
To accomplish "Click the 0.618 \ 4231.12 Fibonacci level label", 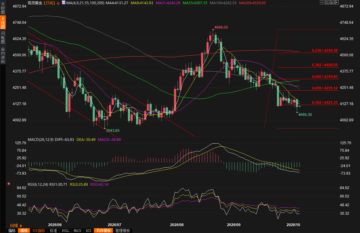I will tap(325, 88).
